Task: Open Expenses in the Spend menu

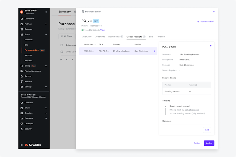Action: click(x=29, y=40)
